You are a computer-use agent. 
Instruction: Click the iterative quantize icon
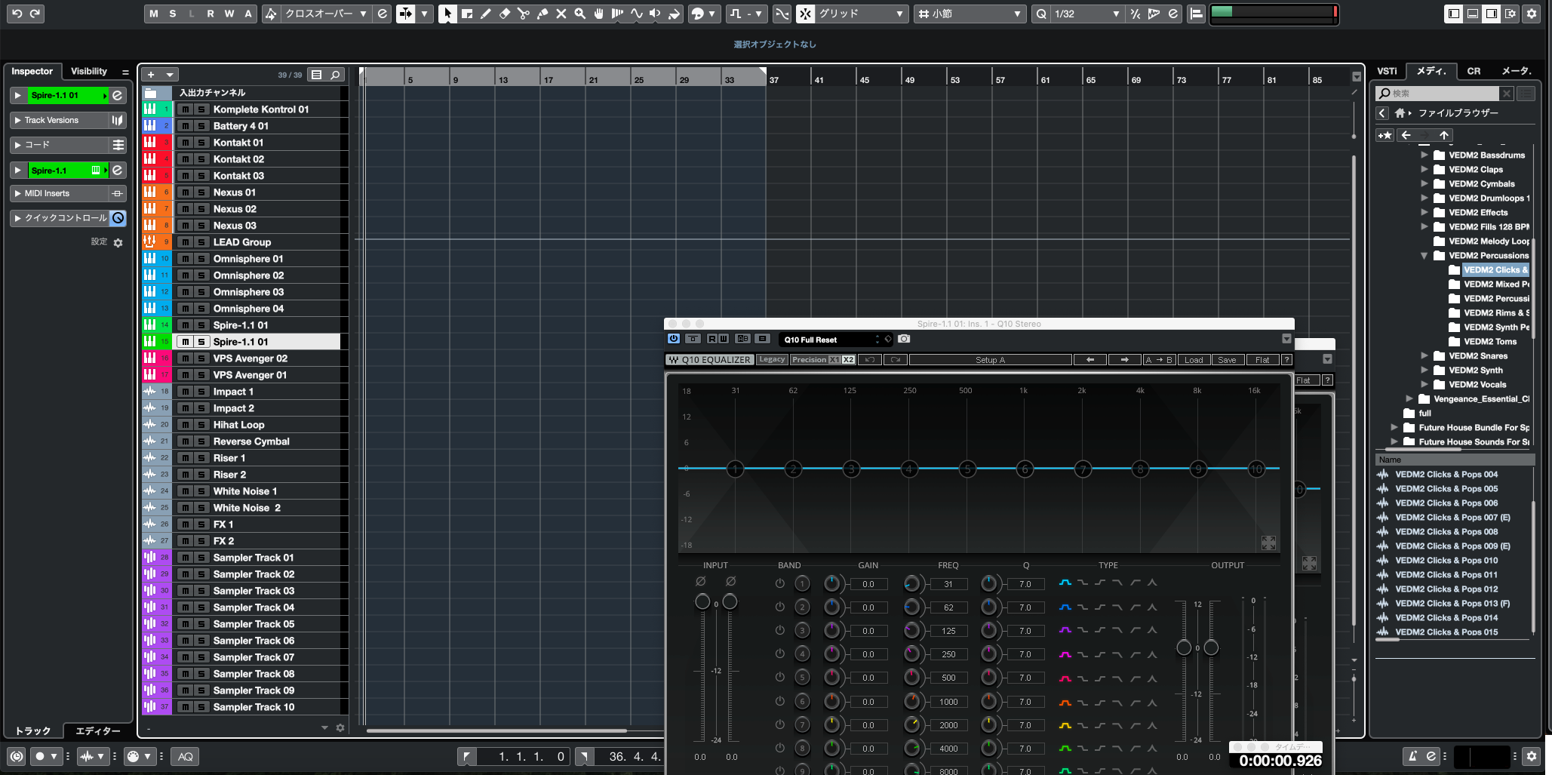[x=1136, y=14]
